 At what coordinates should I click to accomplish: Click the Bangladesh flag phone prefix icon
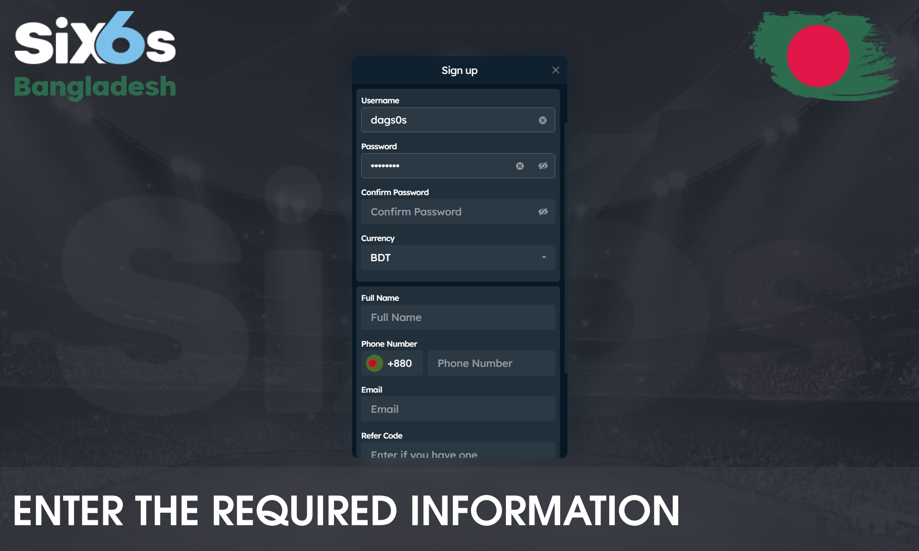[372, 363]
